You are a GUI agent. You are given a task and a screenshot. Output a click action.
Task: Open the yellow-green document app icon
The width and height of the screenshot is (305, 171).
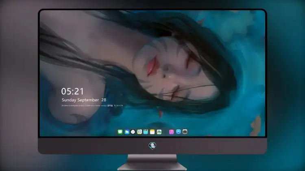coord(139,132)
